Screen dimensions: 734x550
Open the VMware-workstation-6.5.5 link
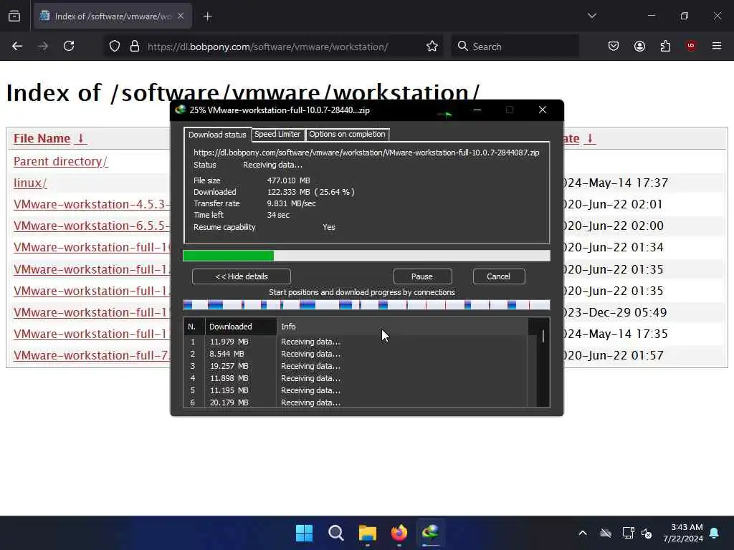[92, 226]
